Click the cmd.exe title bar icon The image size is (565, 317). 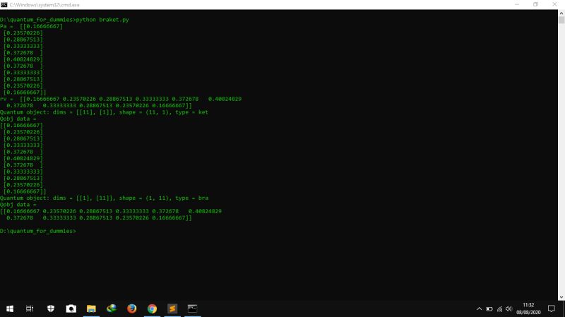click(x=4, y=5)
